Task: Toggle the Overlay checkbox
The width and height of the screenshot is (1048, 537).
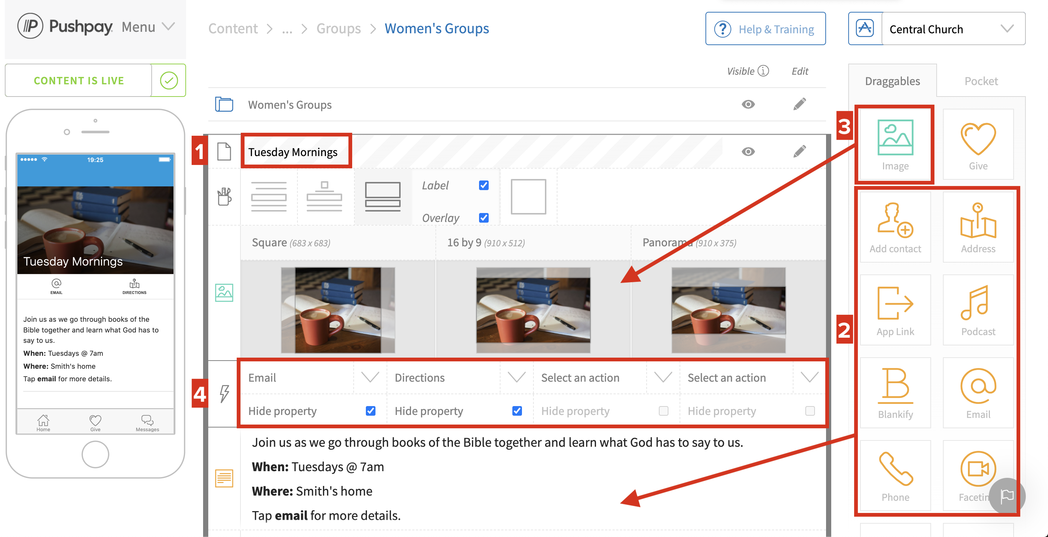Action: click(x=483, y=217)
